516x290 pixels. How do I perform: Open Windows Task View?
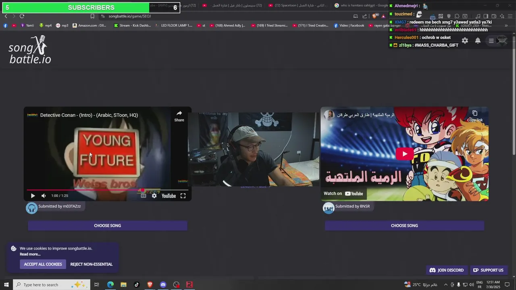click(x=97, y=285)
